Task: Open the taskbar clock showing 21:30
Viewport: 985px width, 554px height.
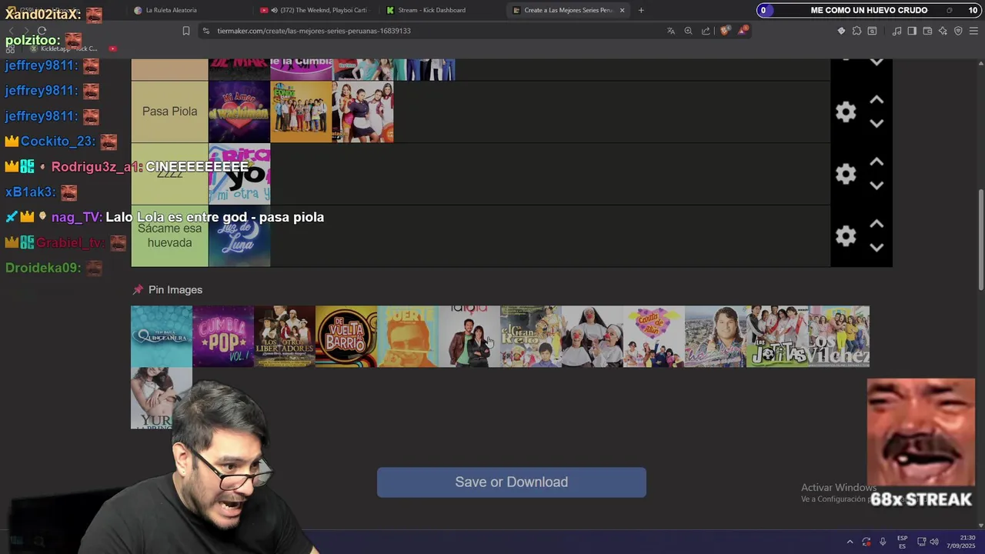Action: click(x=960, y=542)
